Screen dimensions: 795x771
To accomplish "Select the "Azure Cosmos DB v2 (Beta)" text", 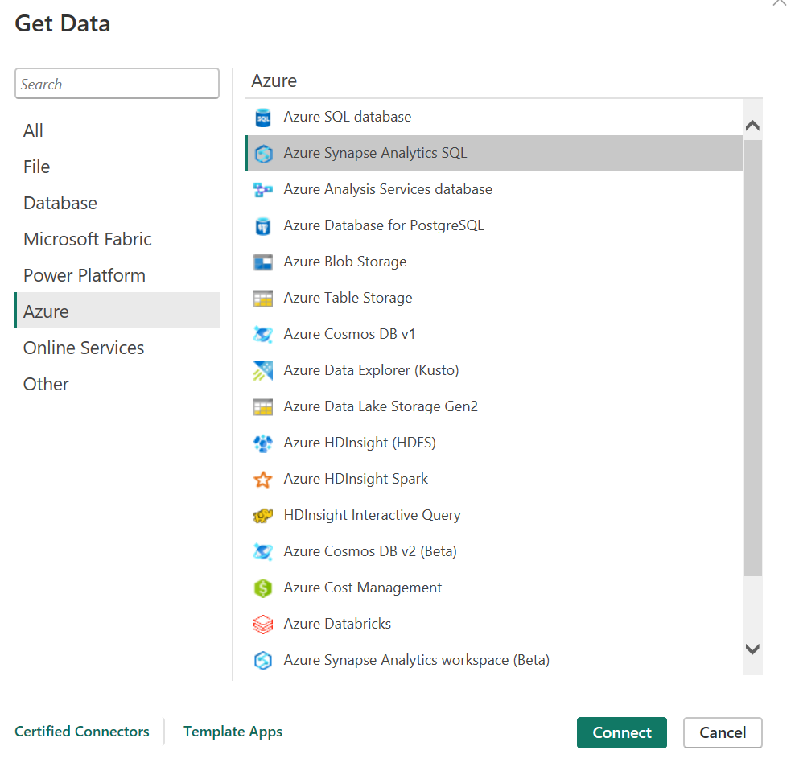I will coord(370,552).
